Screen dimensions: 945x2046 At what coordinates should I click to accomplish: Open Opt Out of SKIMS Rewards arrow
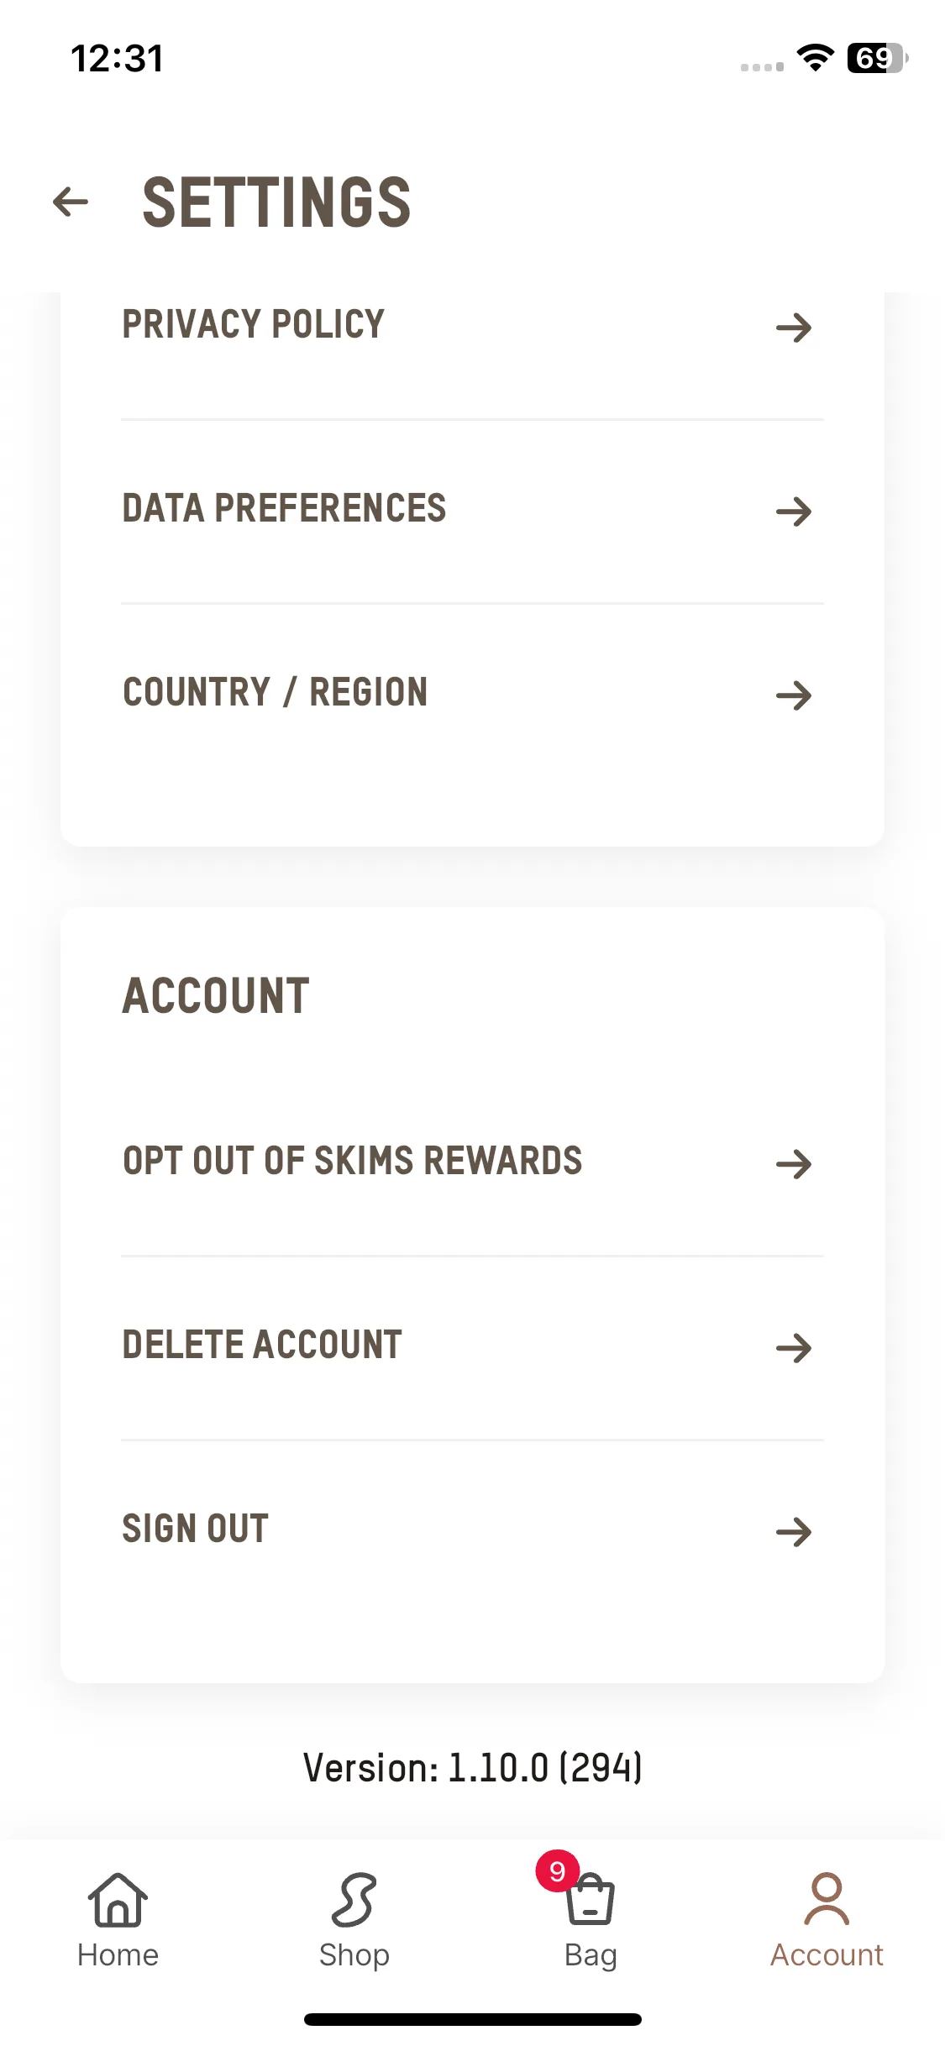[794, 1164]
